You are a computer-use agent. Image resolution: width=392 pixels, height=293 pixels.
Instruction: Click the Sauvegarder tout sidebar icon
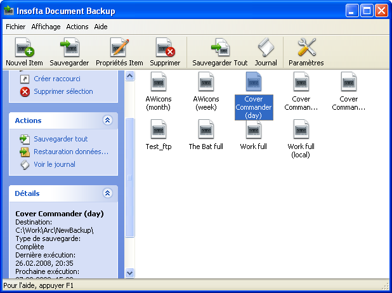tap(25, 140)
